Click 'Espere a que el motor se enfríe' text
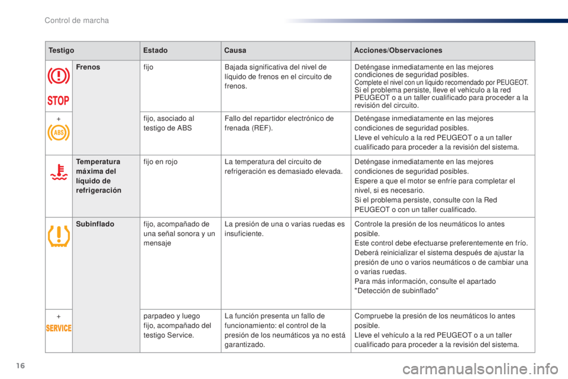The image size is (568, 379). 435,185
